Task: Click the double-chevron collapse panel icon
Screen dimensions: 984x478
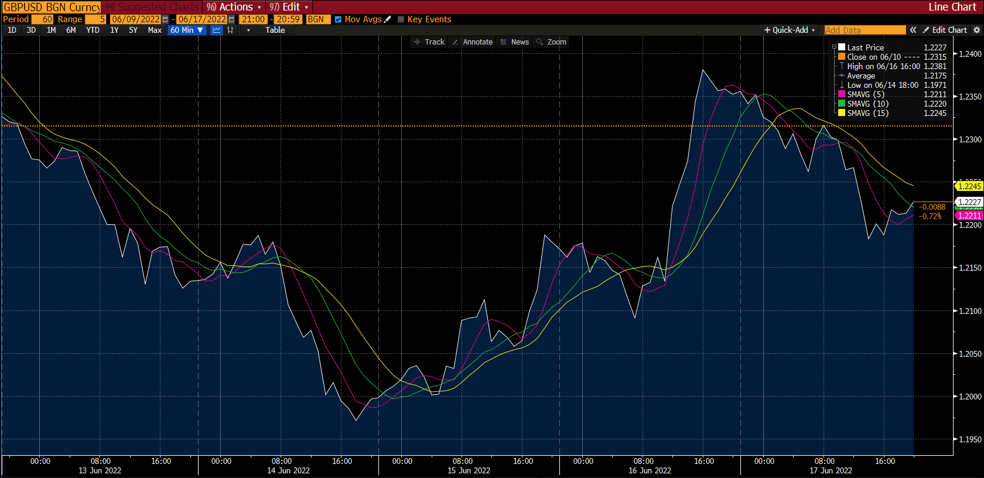Action: pos(913,30)
